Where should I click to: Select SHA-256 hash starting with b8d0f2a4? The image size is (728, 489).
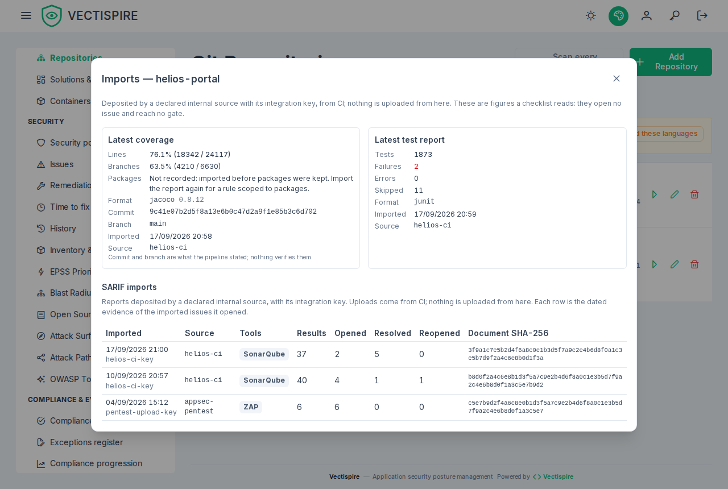(545, 381)
